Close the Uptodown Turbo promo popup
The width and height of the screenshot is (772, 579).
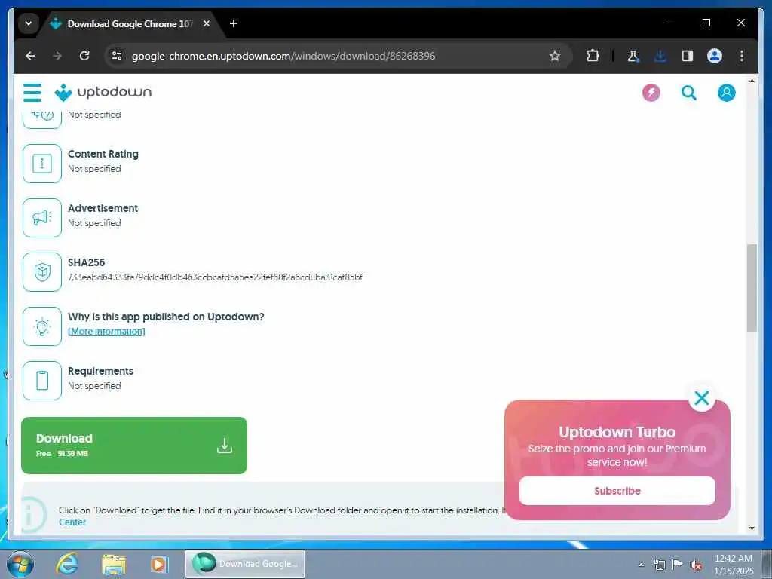[x=702, y=398]
